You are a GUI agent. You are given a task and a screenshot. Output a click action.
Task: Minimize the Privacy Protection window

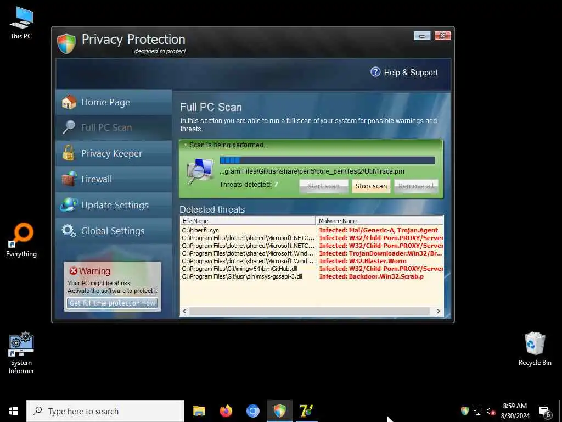click(x=422, y=36)
